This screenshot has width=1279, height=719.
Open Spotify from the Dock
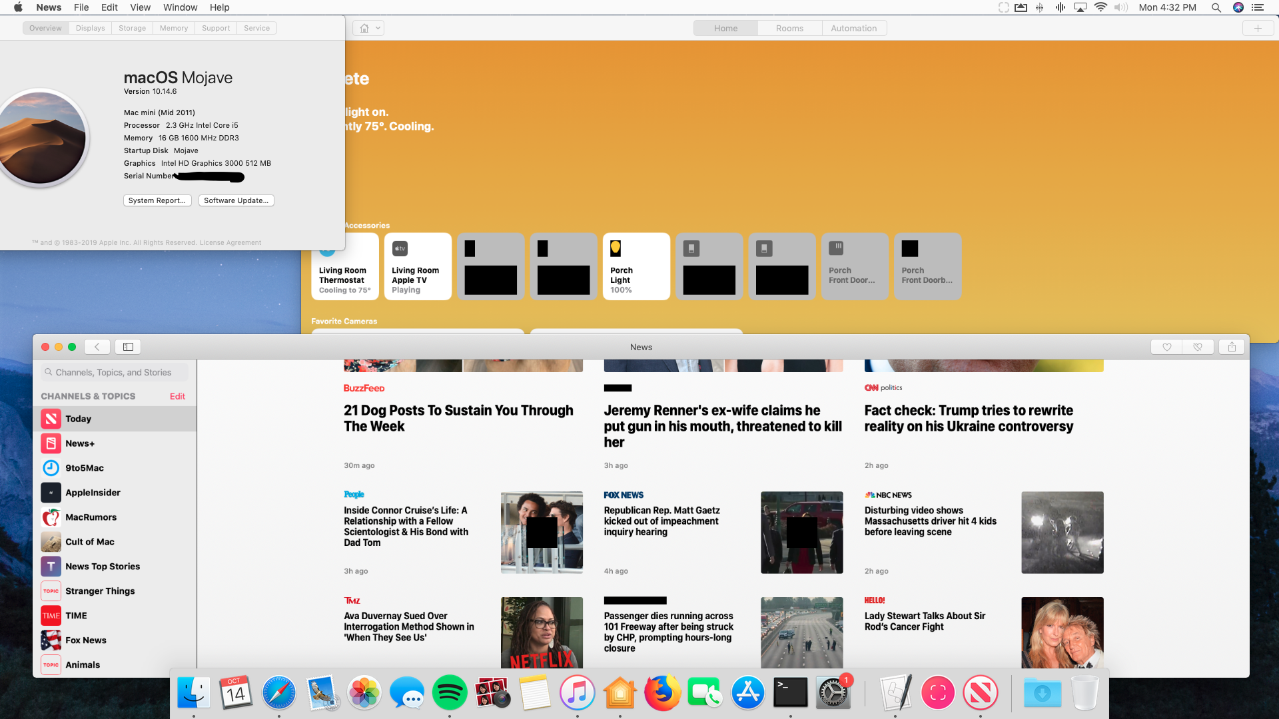(450, 693)
